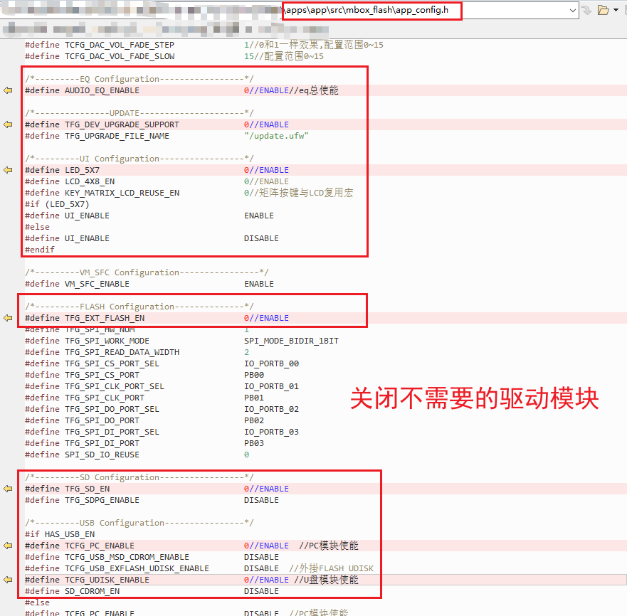Click the yellow marker next to TFG_SD_EN
The width and height of the screenshot is (627, 616).
pyautogui.click(x=7, y=488)
